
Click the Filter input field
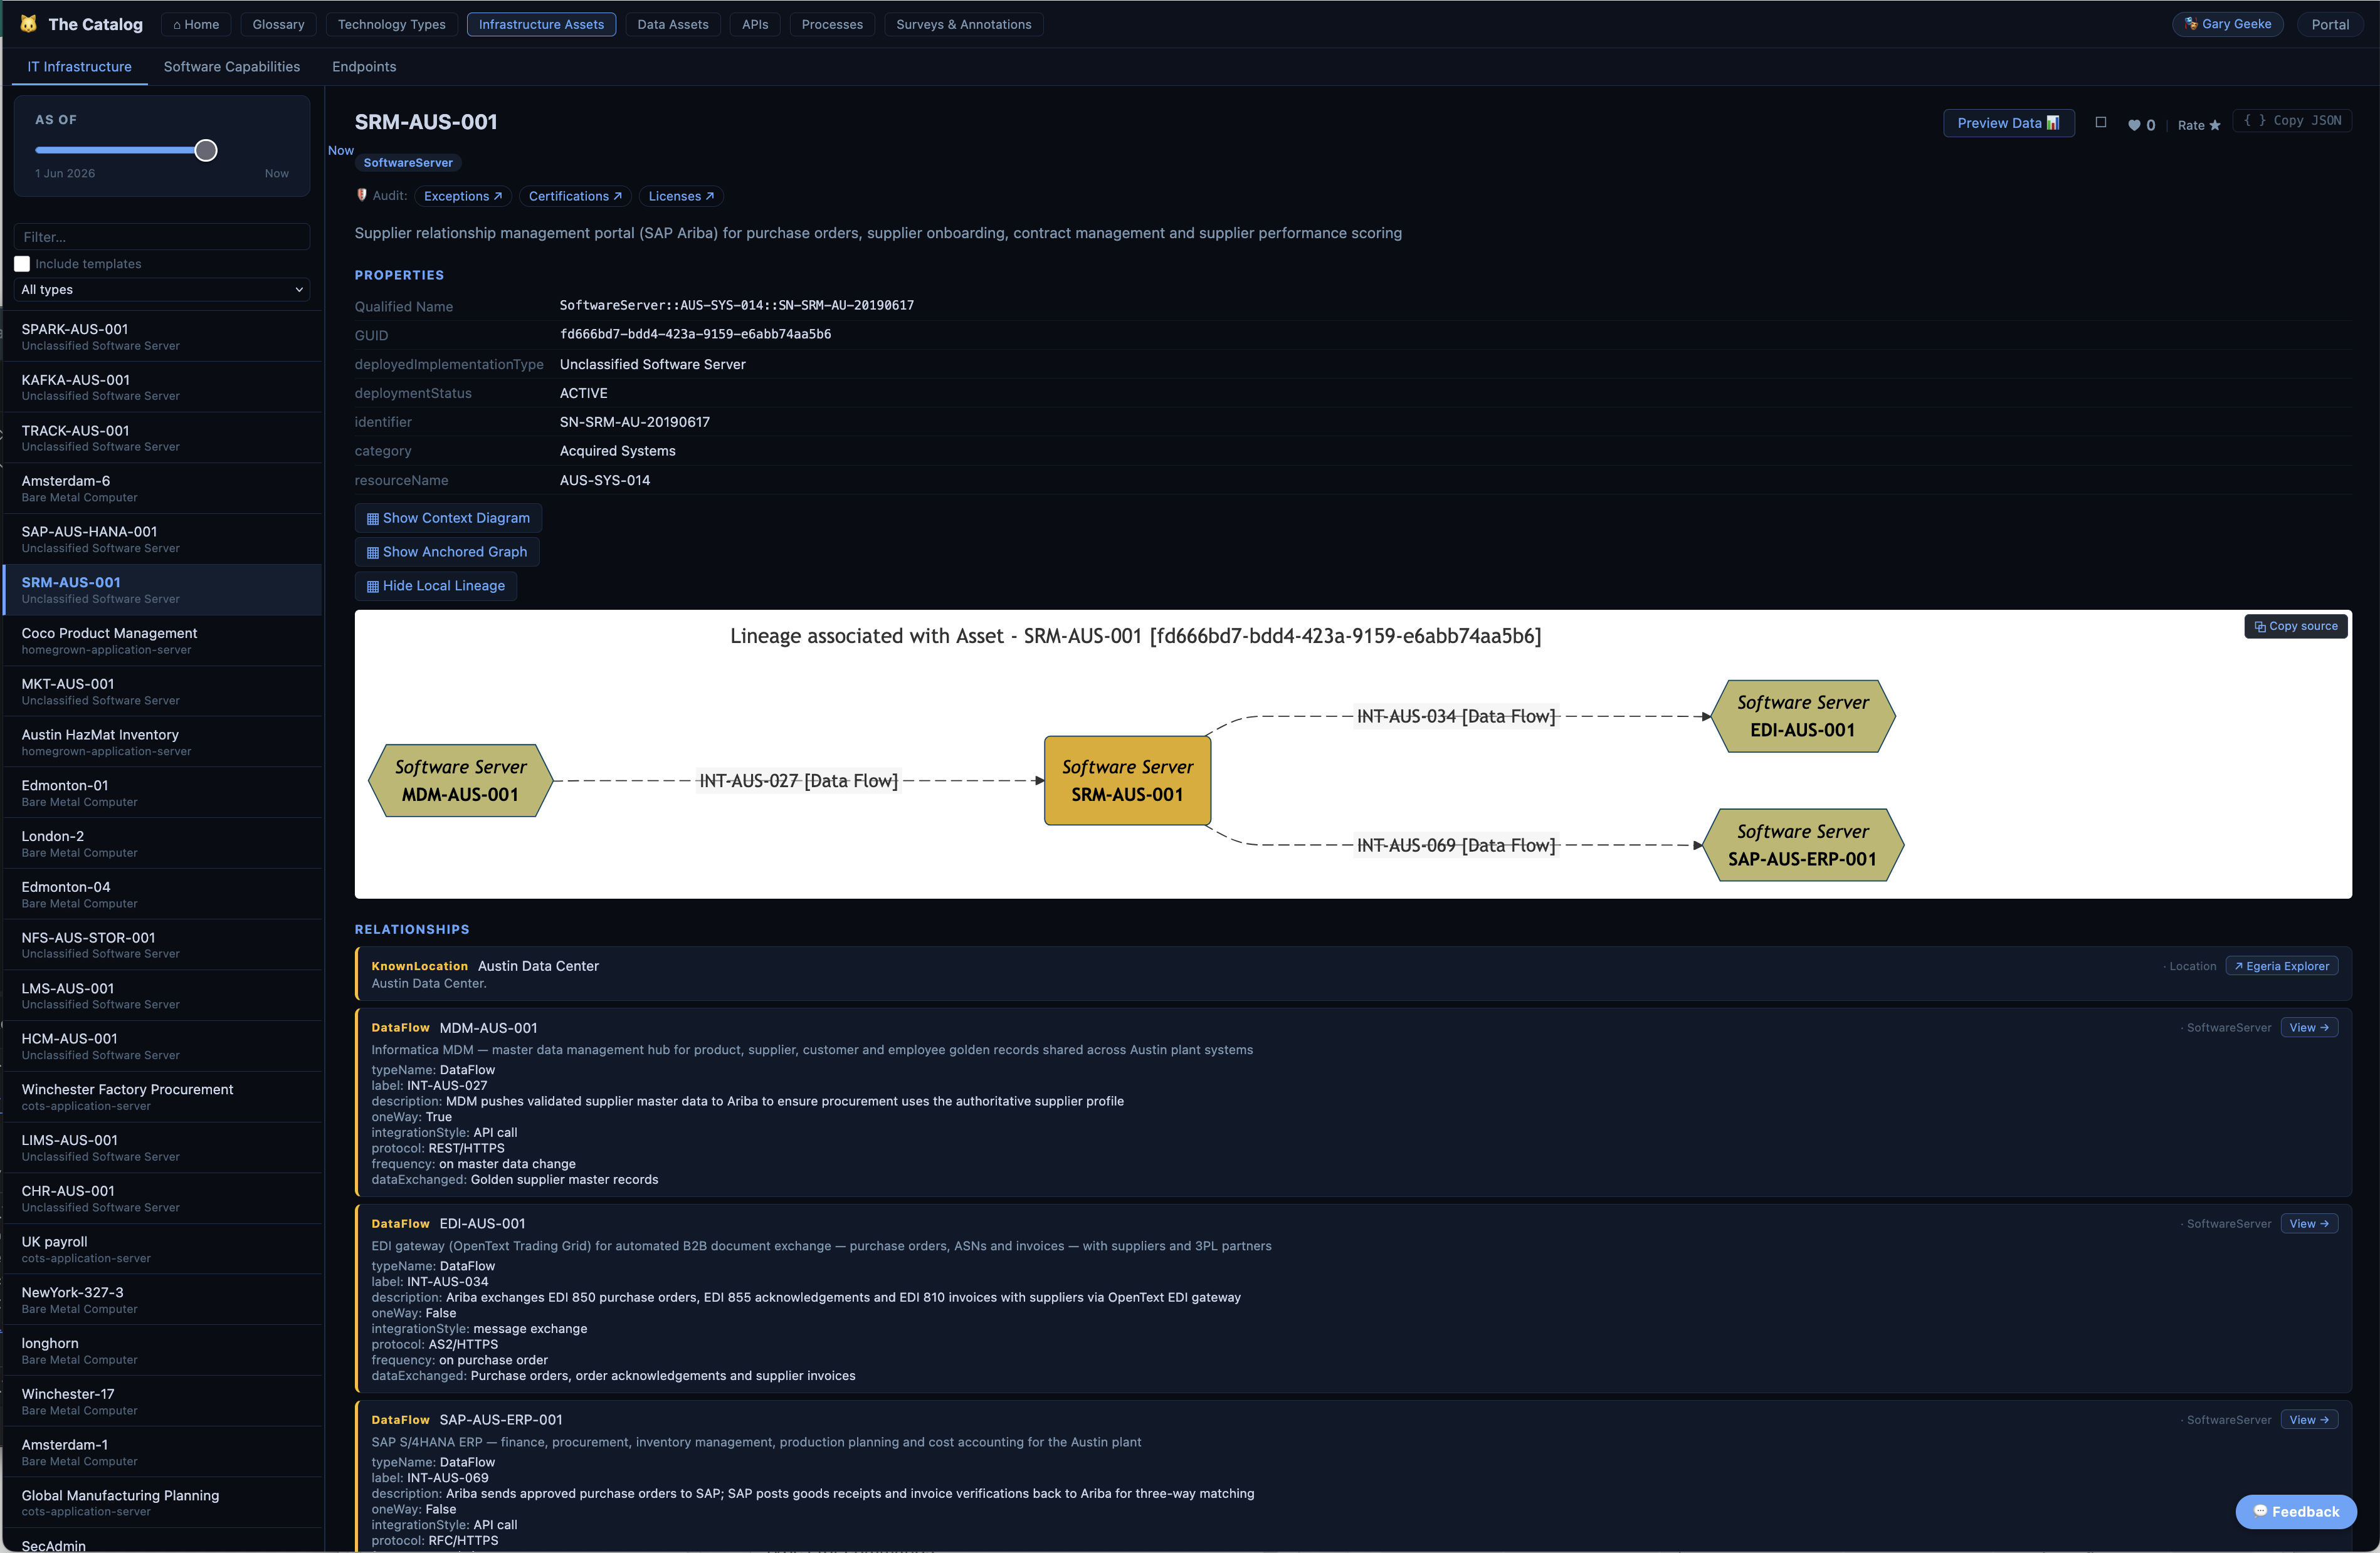pyautogui.click(x=162, y=237)
